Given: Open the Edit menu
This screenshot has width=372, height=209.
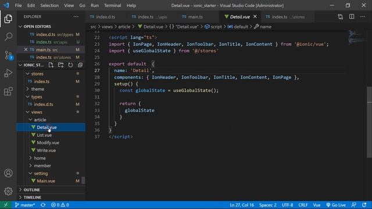Looking at the screenshot, I should [x=31, y=5].
